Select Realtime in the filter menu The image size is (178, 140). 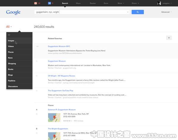[x=19, y=81]
